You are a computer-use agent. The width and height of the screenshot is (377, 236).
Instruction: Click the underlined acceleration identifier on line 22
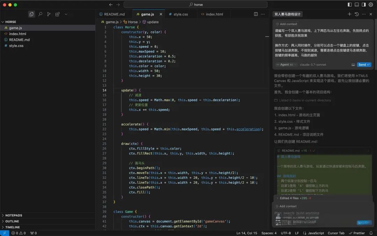point(248,129)
